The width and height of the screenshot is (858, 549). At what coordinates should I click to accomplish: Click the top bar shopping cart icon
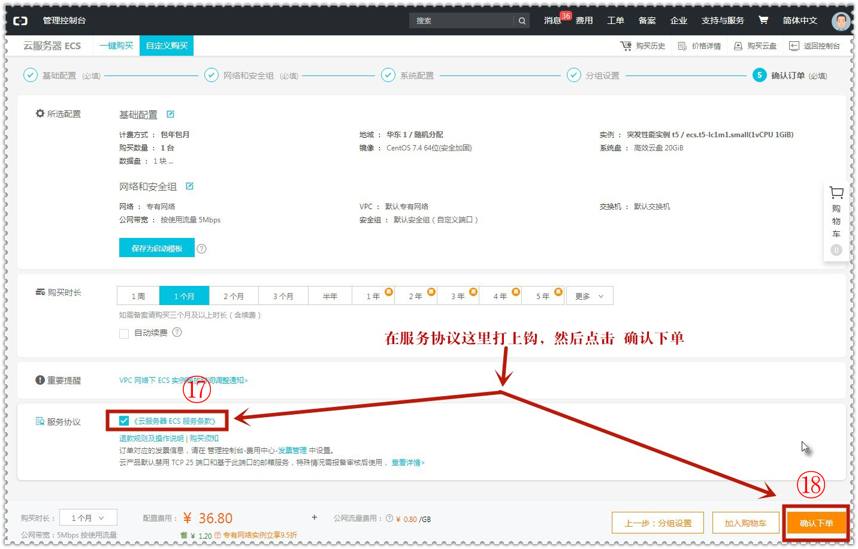click(x=763, y=20)
